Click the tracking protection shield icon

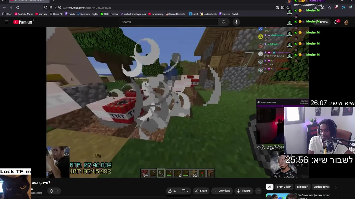(45, 7)
